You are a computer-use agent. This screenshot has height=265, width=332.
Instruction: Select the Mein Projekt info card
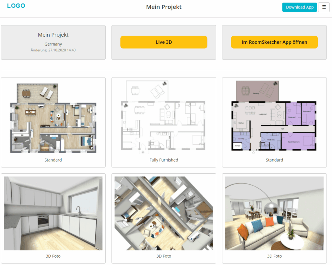pyautogui.click(x=53, y=42)
